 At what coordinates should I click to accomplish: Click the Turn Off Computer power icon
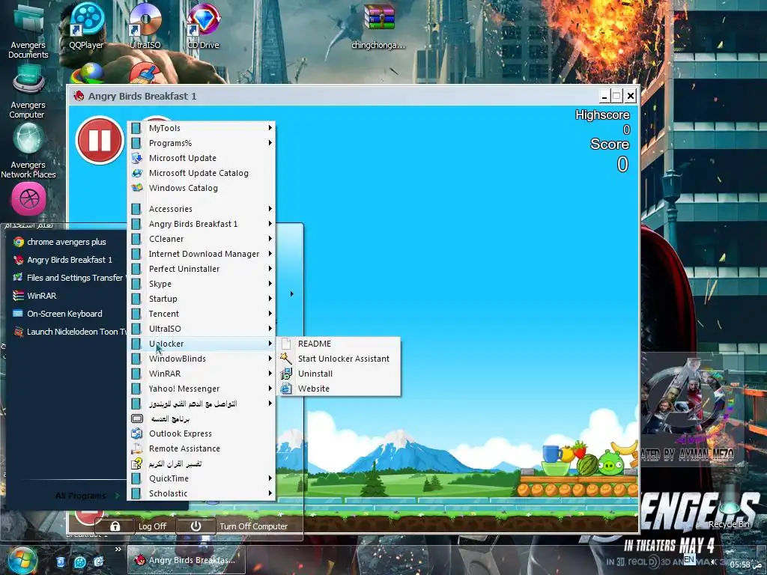tap(195, 526)
